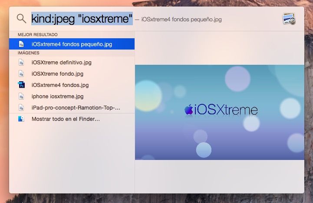
Task: Select iphone iosxtreme.jpg result
Action: tap(72, 97)
